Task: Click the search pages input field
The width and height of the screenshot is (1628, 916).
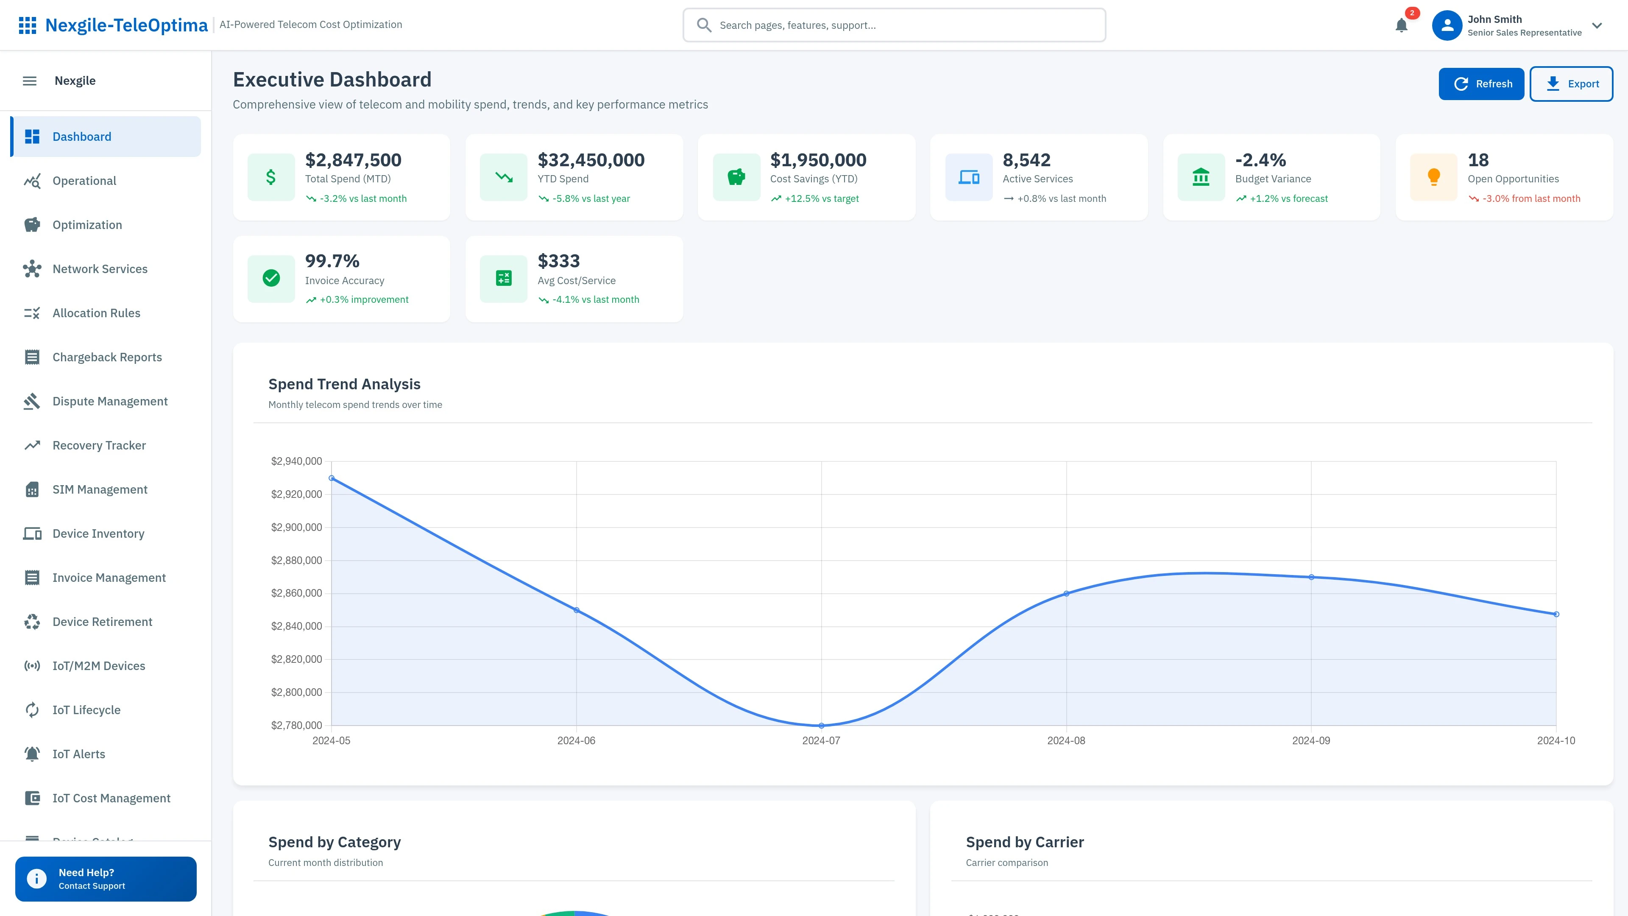Action: [x=894, y=25]
